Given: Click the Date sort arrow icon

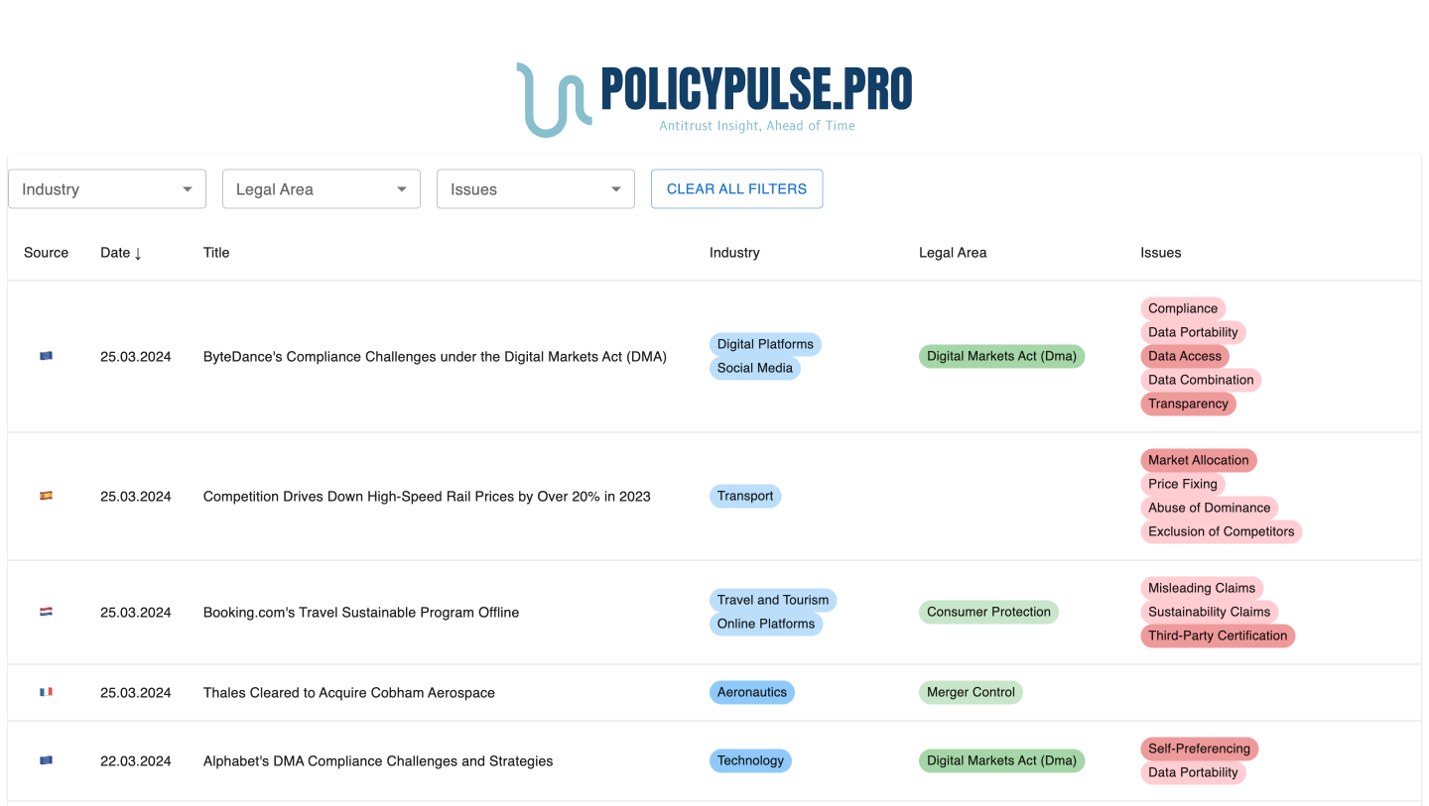Looking at the screenshot, I should [x=138, y=253].
